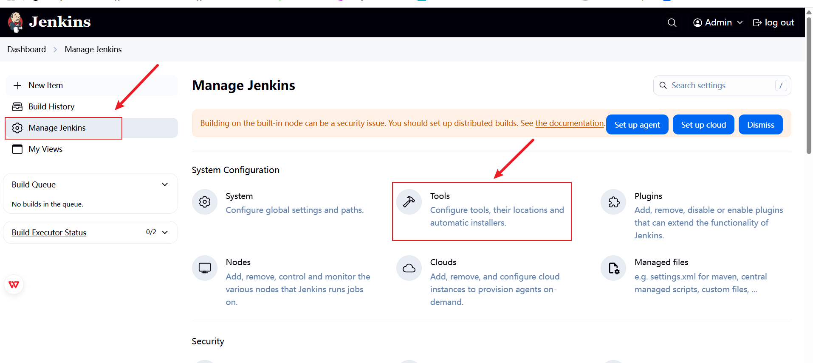Go to Dashboard breadcrumb
This screenshot has height=363, width=813.
(x=26, y=49)
